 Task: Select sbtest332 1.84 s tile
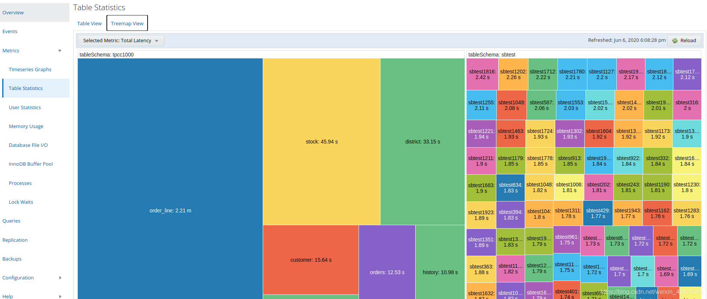coord(658,161)
